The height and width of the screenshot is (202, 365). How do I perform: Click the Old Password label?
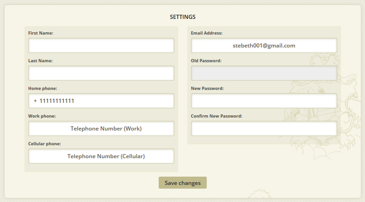[x=206, y=60]
